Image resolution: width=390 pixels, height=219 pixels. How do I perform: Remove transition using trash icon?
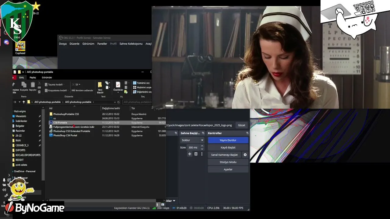196,154
